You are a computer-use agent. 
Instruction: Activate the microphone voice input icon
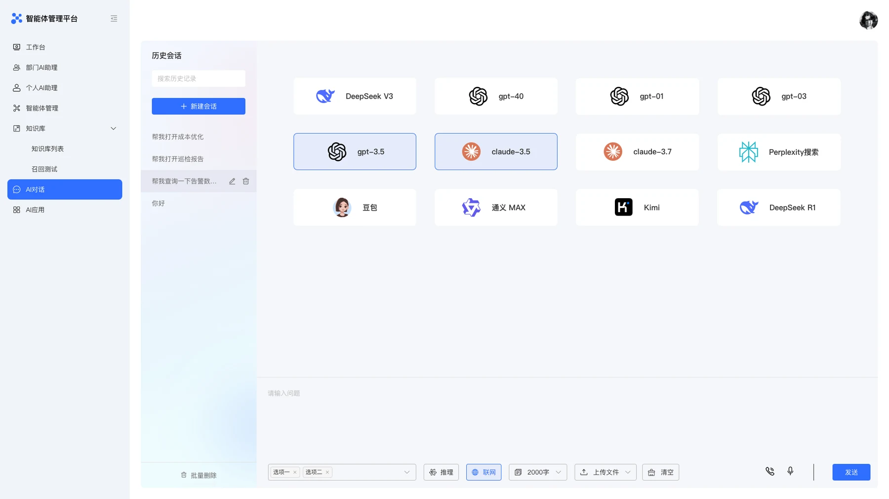[790, 471]
